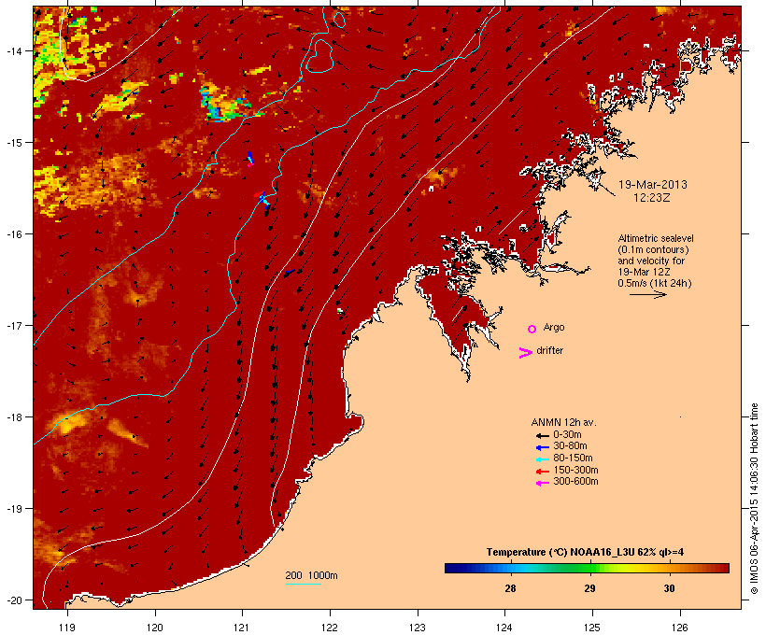Click the 119 longitude axis label
Screen dimensions: 766x635
67,628
